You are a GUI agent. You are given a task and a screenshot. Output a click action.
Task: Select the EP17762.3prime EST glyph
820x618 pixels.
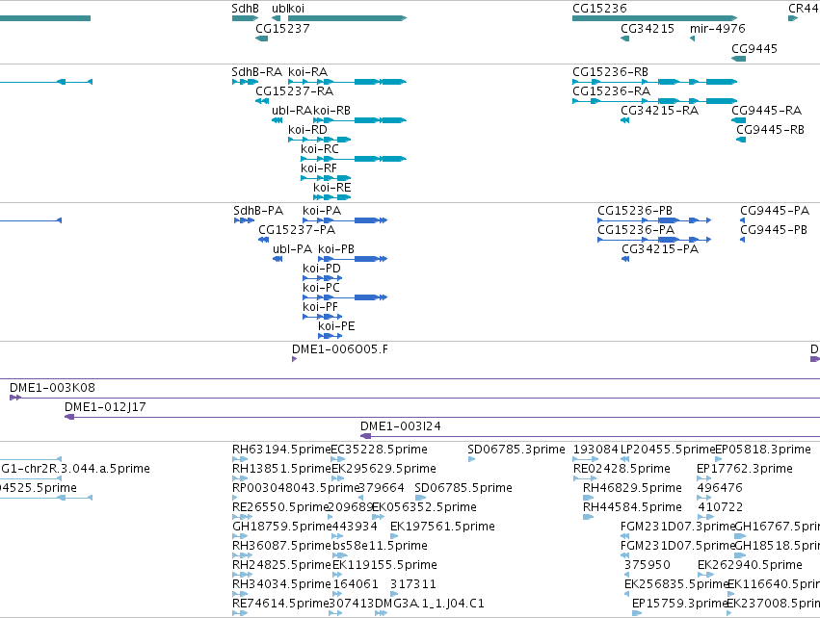pos(704,478)
